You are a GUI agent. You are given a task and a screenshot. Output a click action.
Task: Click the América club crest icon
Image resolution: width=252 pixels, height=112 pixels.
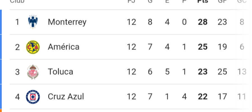pyautogui.click(x=33, y=47)
